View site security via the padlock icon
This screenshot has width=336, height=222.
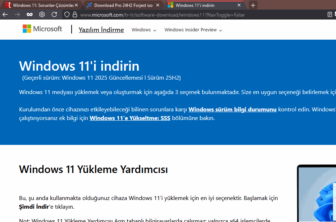pos(75,14)
